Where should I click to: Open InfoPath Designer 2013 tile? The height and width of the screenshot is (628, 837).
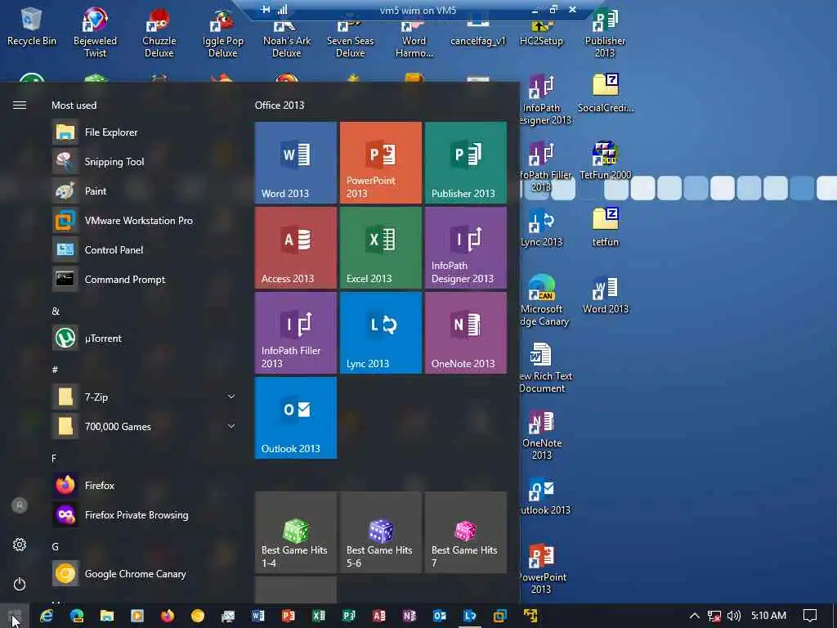click(465, 248)
